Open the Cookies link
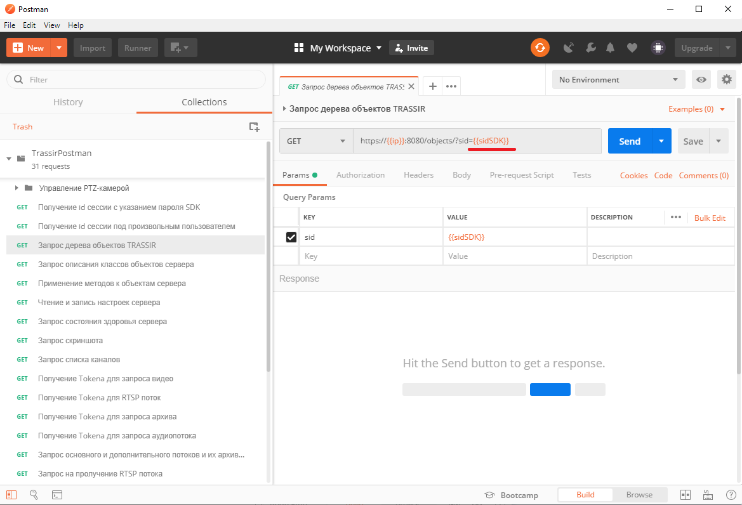 [633, 176]
